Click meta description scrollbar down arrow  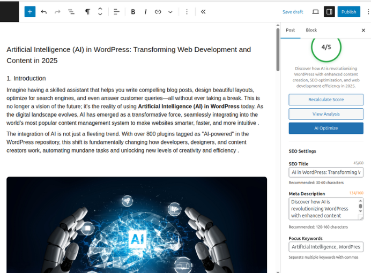[x=360, y=211]
